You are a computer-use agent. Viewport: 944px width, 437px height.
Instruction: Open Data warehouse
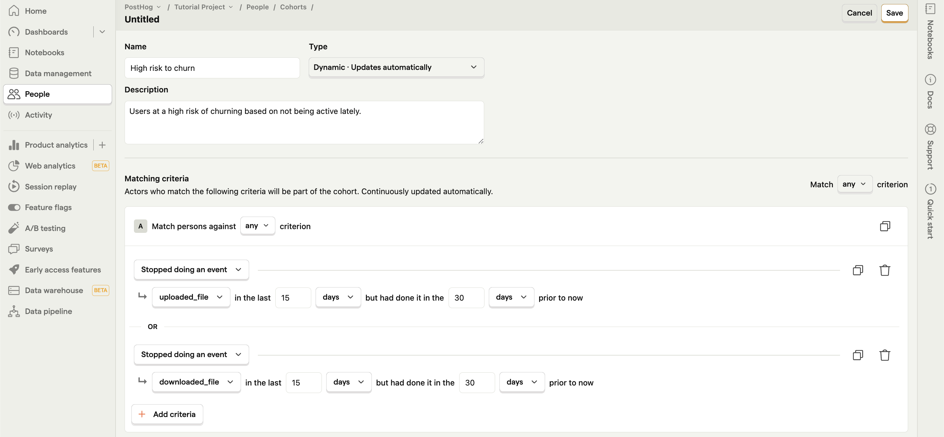tap(57, 291)
